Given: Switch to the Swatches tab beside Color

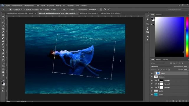Looking at the screenshot, I should (159, 15).
